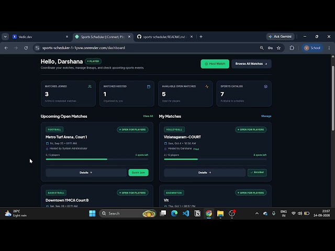Go back to the previous page

coord(6,48)
